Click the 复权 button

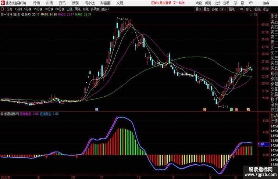pyautogui.click(x=199, y=9)
